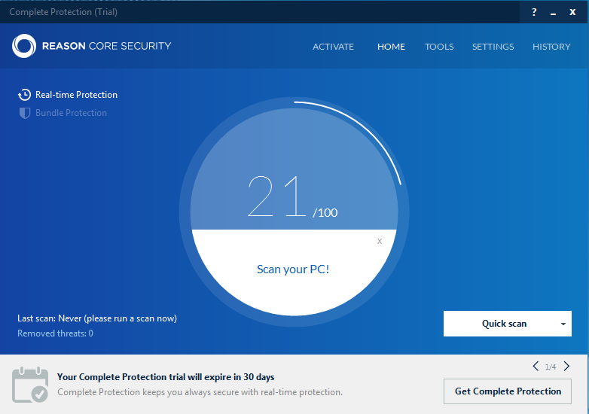Open the ACTIVATE tab
Screen dimensions: 589x414
coord(333,47)
